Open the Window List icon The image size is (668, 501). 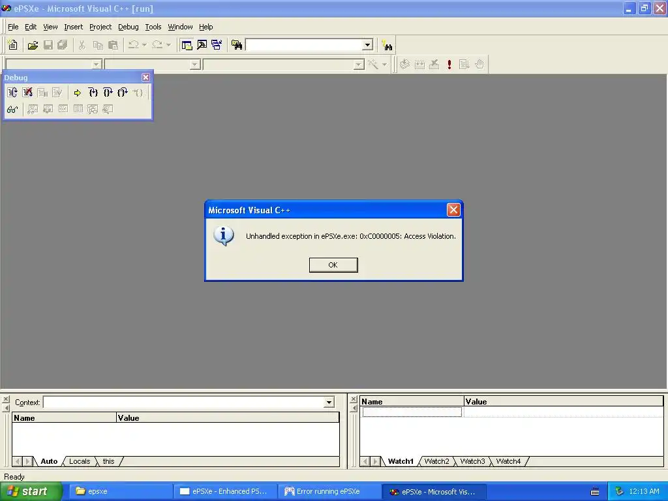coord(217,45)
